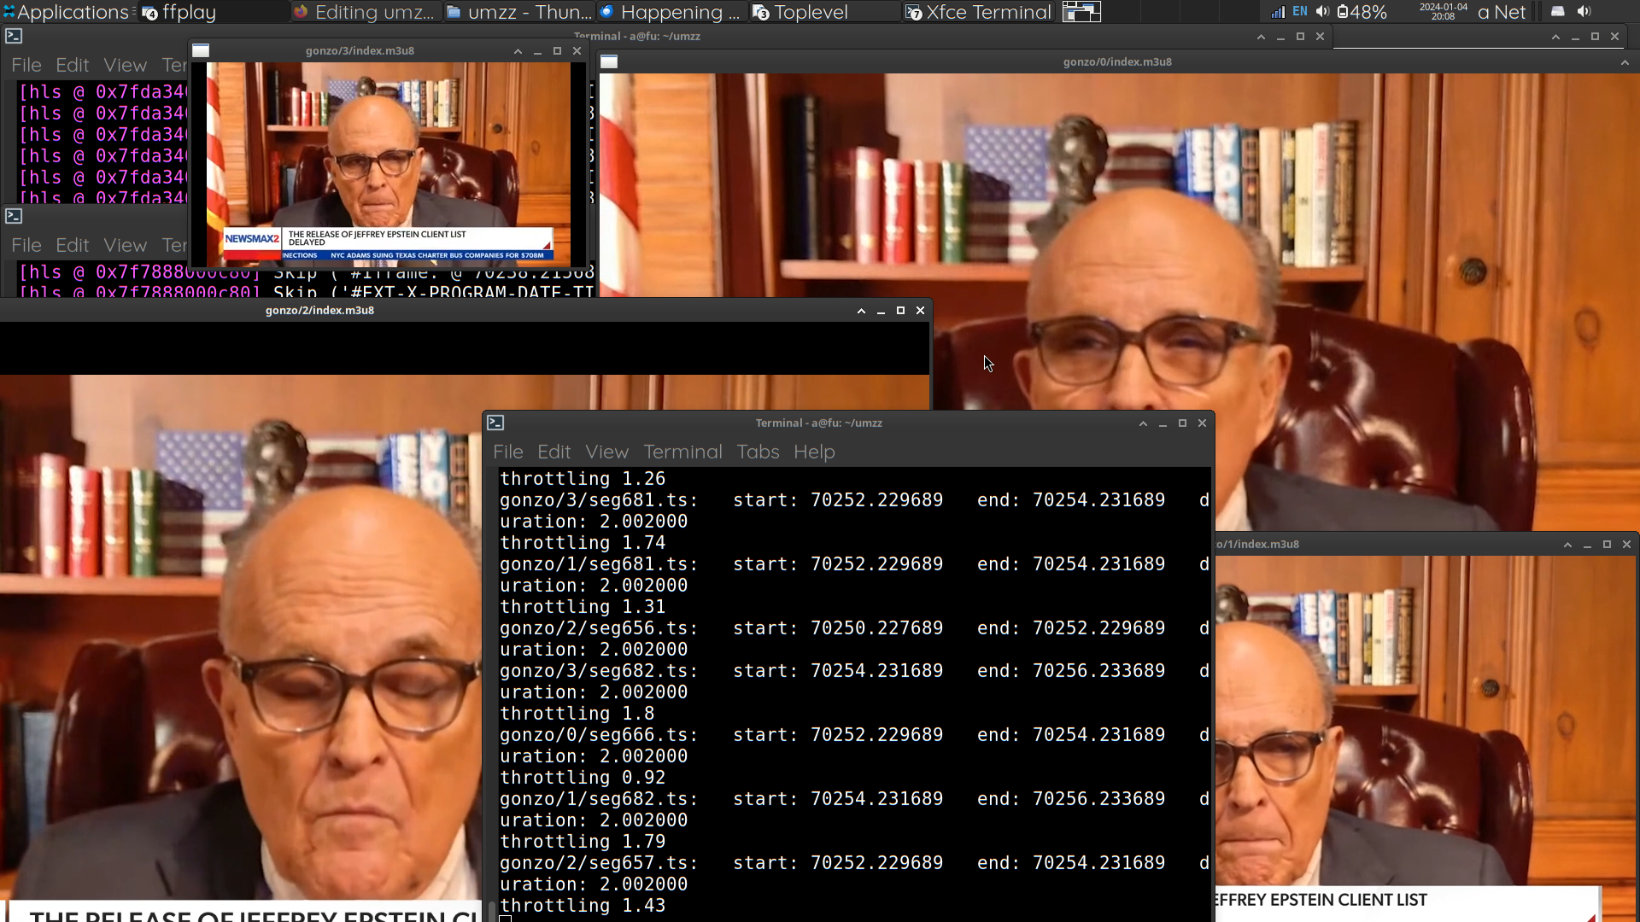
Task: Click the gonzo/3/index.m3u8 video picture
Action: coord(389,163)
